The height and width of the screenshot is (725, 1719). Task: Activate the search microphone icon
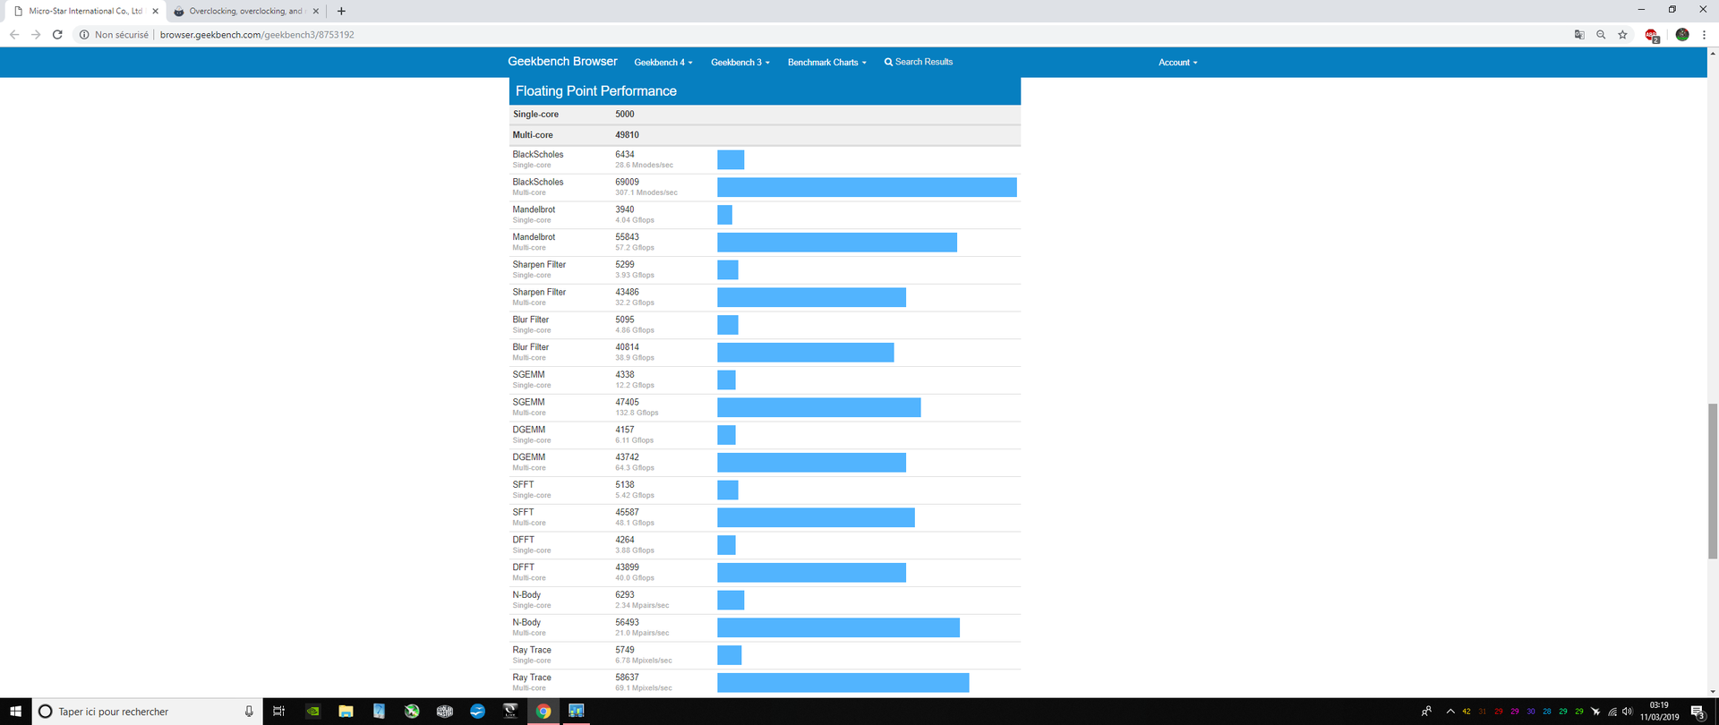click(249, 712)
